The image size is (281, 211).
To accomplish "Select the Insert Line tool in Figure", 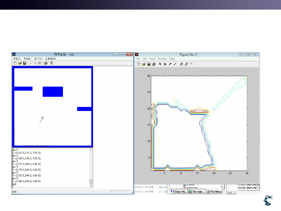I will (x=175, y=64).
